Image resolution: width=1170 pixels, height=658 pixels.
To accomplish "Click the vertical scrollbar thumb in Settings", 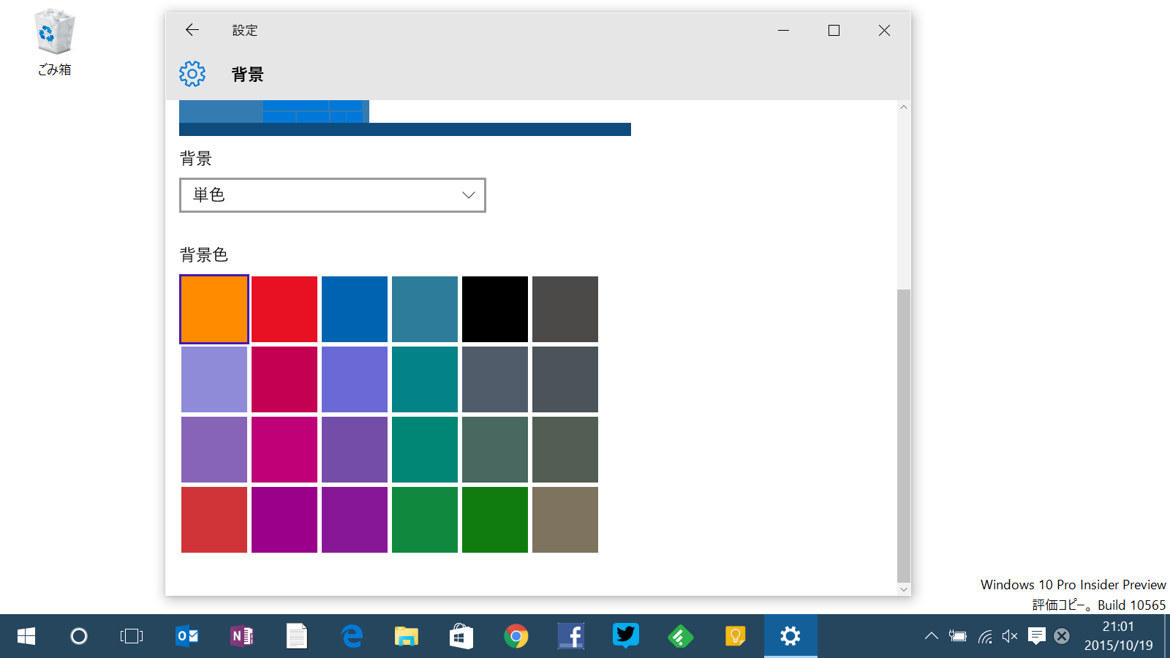I will (904, 436).
